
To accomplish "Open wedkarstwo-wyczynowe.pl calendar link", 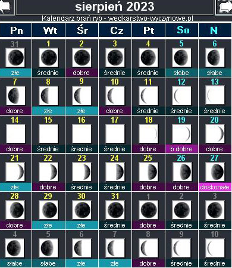I will 117,18.
